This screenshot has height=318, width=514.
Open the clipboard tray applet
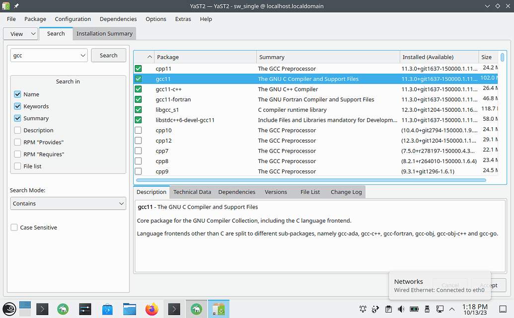click(x=388, y=309)
